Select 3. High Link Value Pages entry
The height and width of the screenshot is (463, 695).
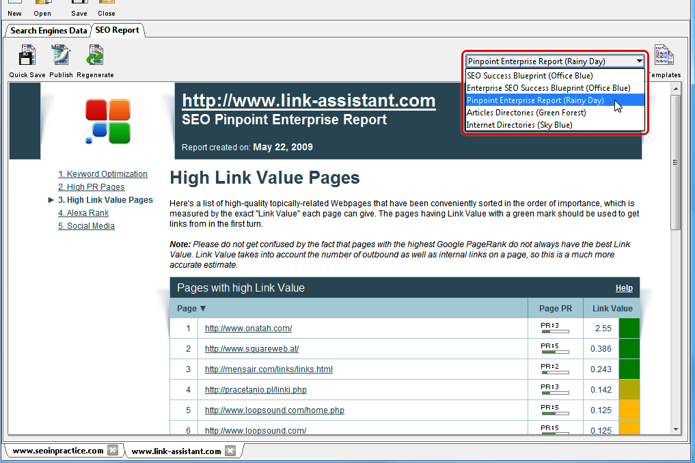click(x=105, y=200)
